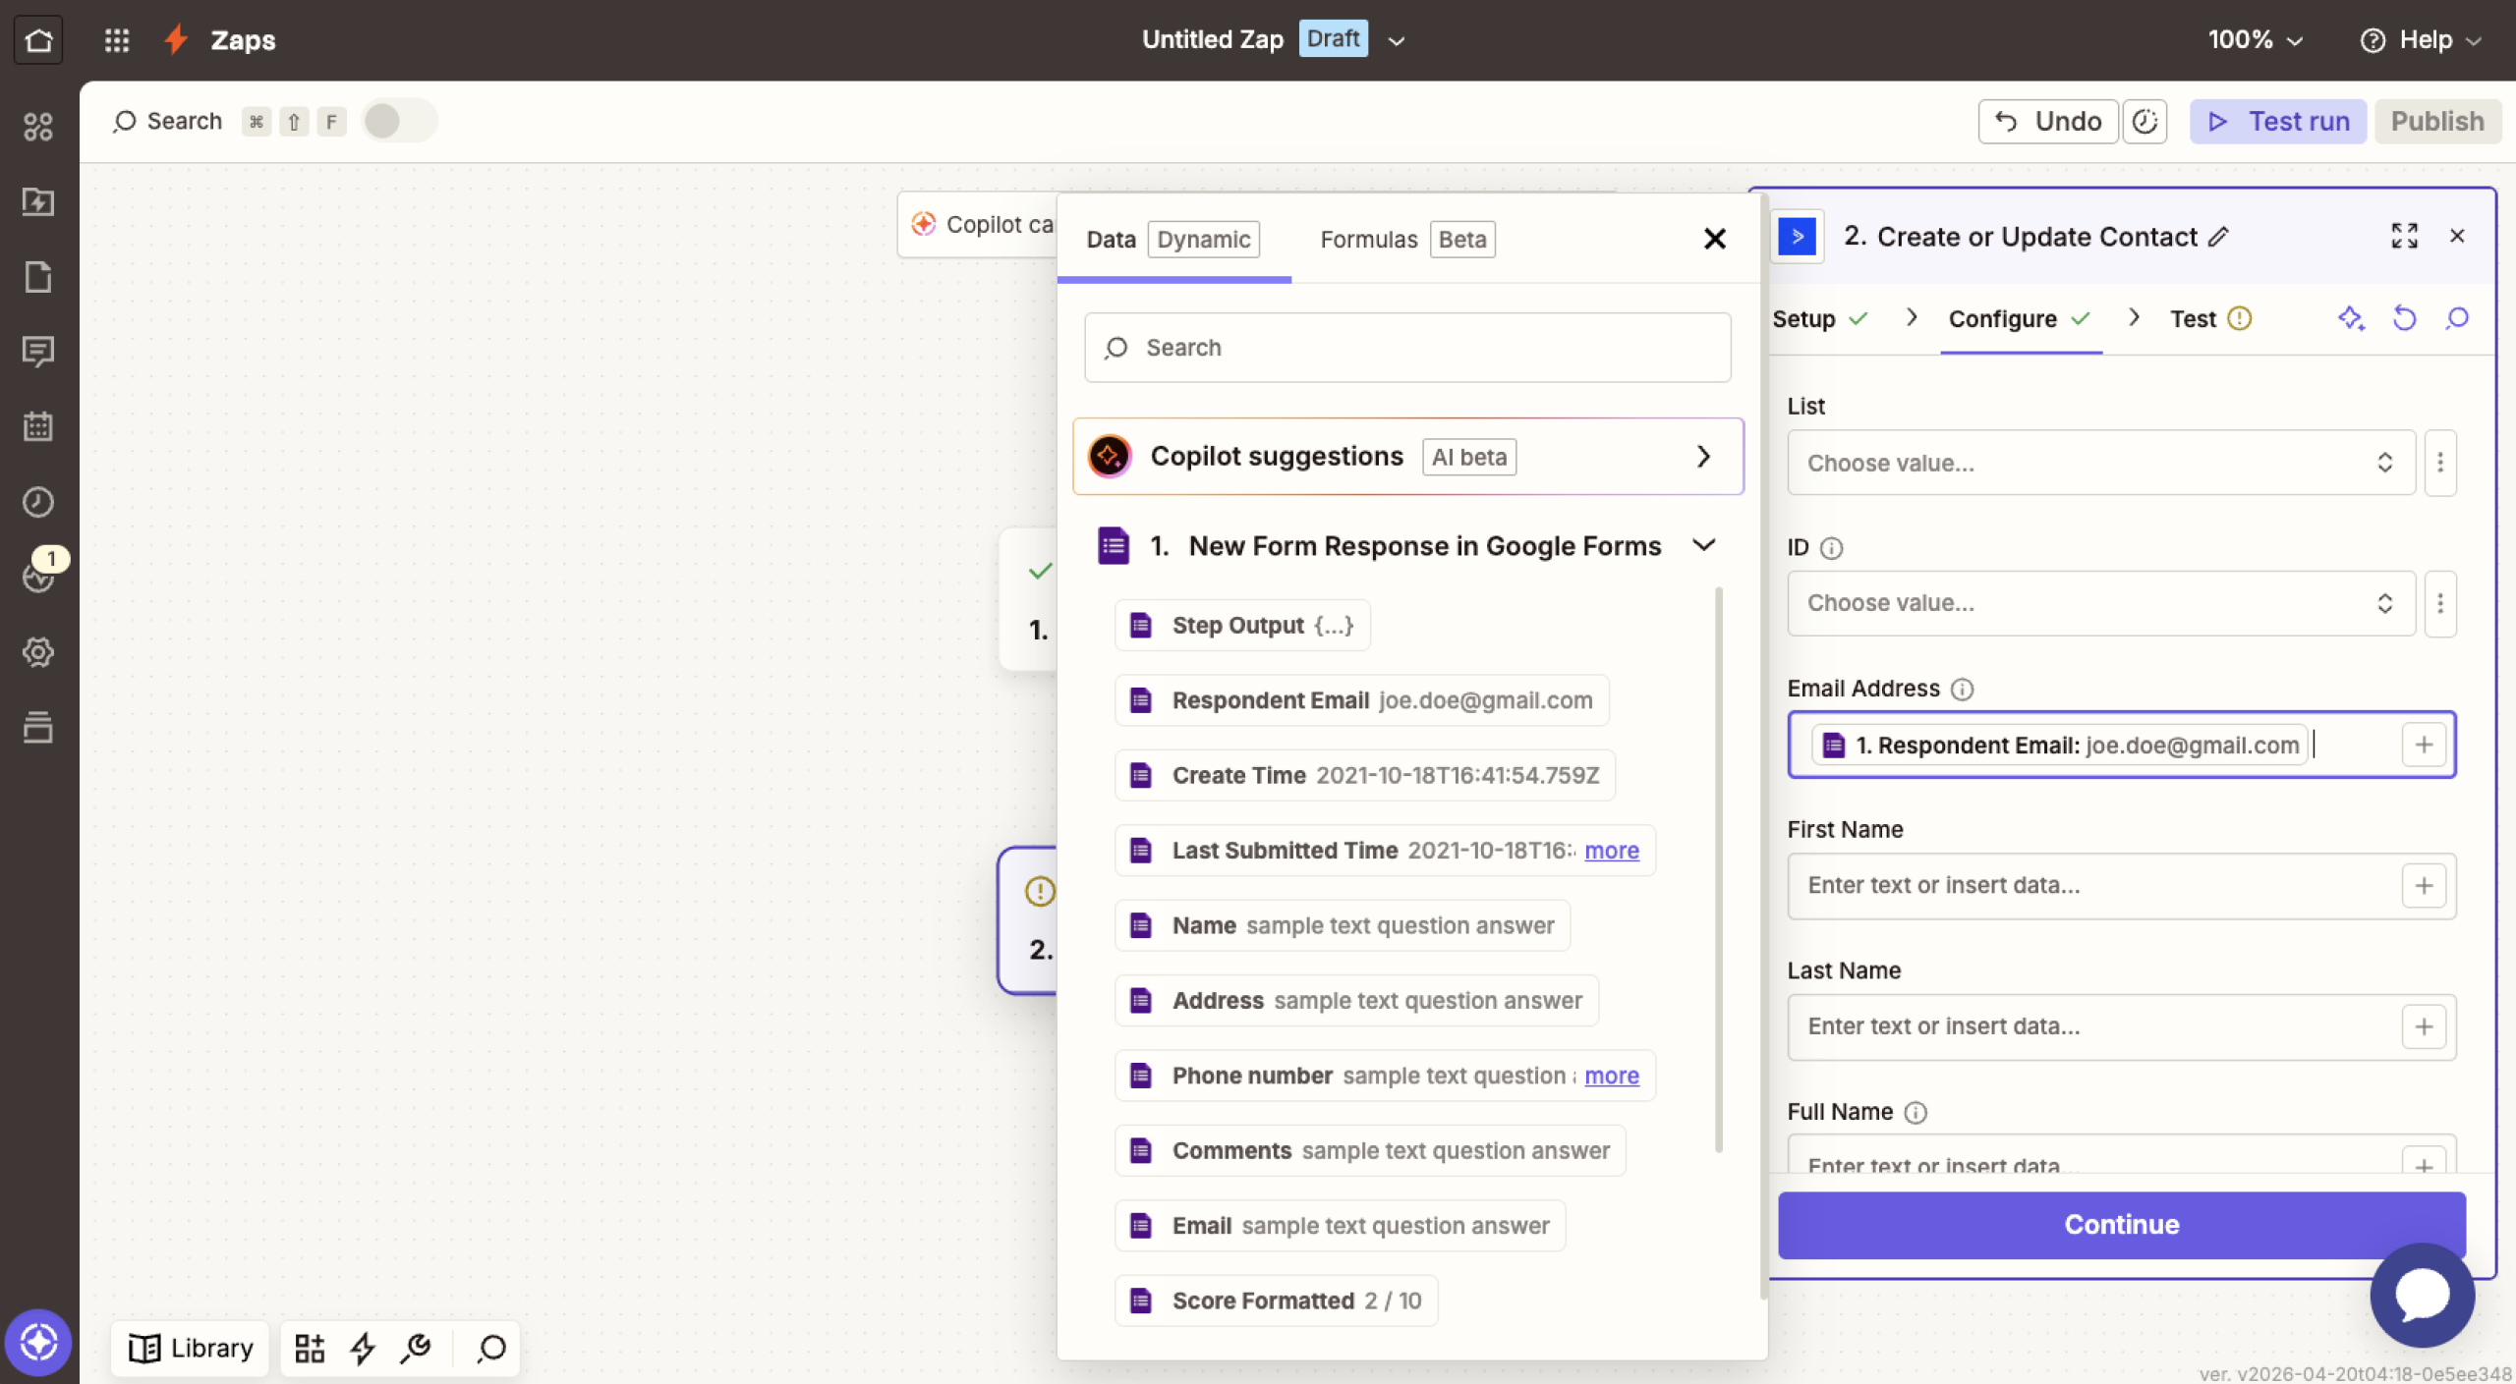Click the refresh icon beside the Test step
This screenshot has height=1384, width=2516.
[2405, 318]
